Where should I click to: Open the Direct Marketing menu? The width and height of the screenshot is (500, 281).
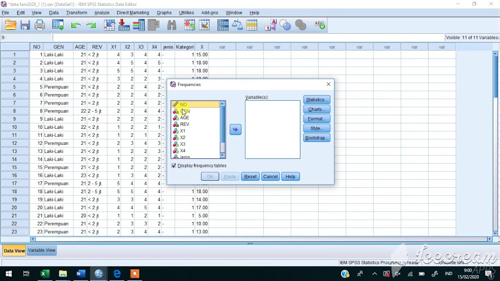click(133, 13)
